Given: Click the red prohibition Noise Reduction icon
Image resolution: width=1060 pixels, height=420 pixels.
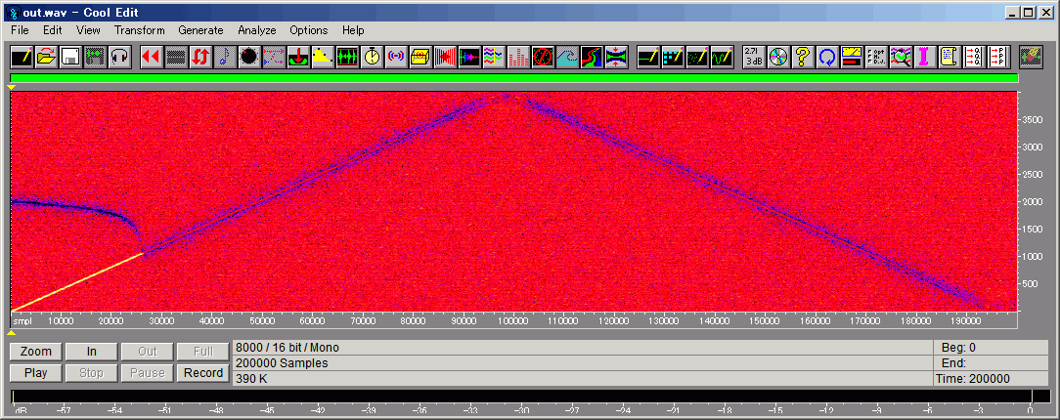Looking at the screenshot, I should point(543,57).
